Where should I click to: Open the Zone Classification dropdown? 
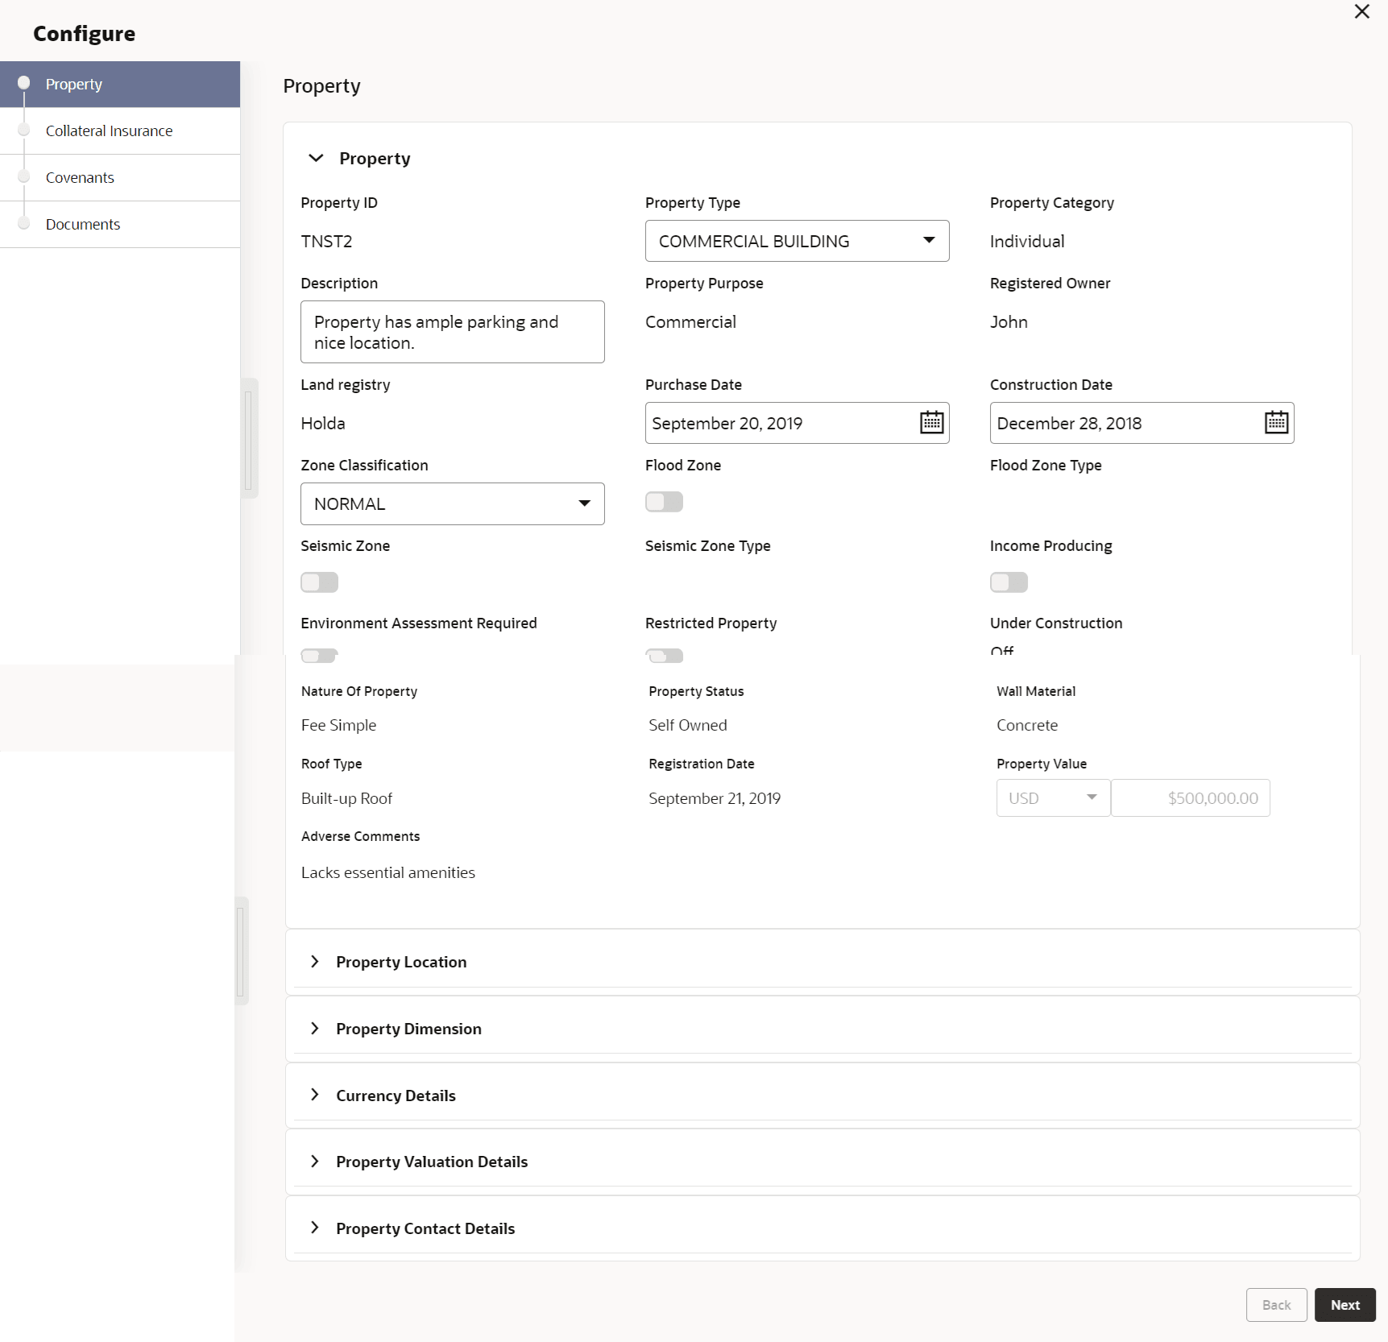tap(452, 503)
